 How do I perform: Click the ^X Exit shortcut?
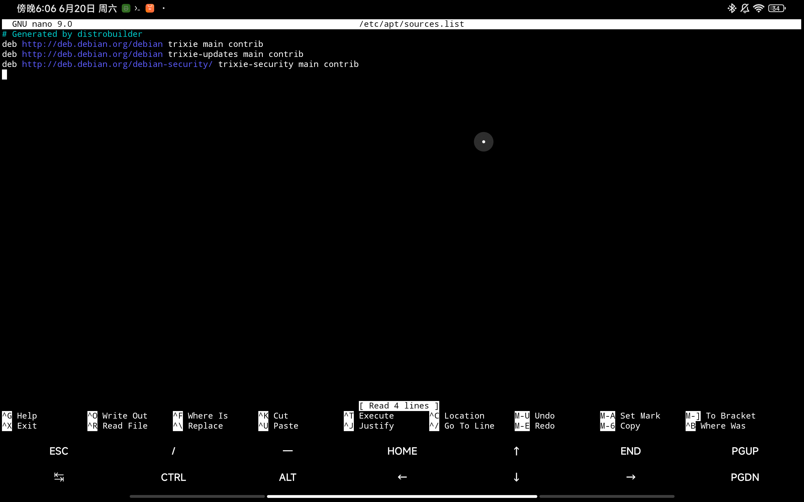[x=20, y=426]
